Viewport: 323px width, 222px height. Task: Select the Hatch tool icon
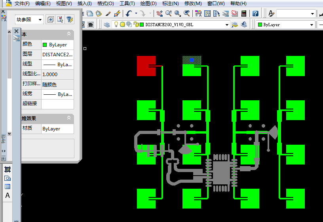(8, 169)
